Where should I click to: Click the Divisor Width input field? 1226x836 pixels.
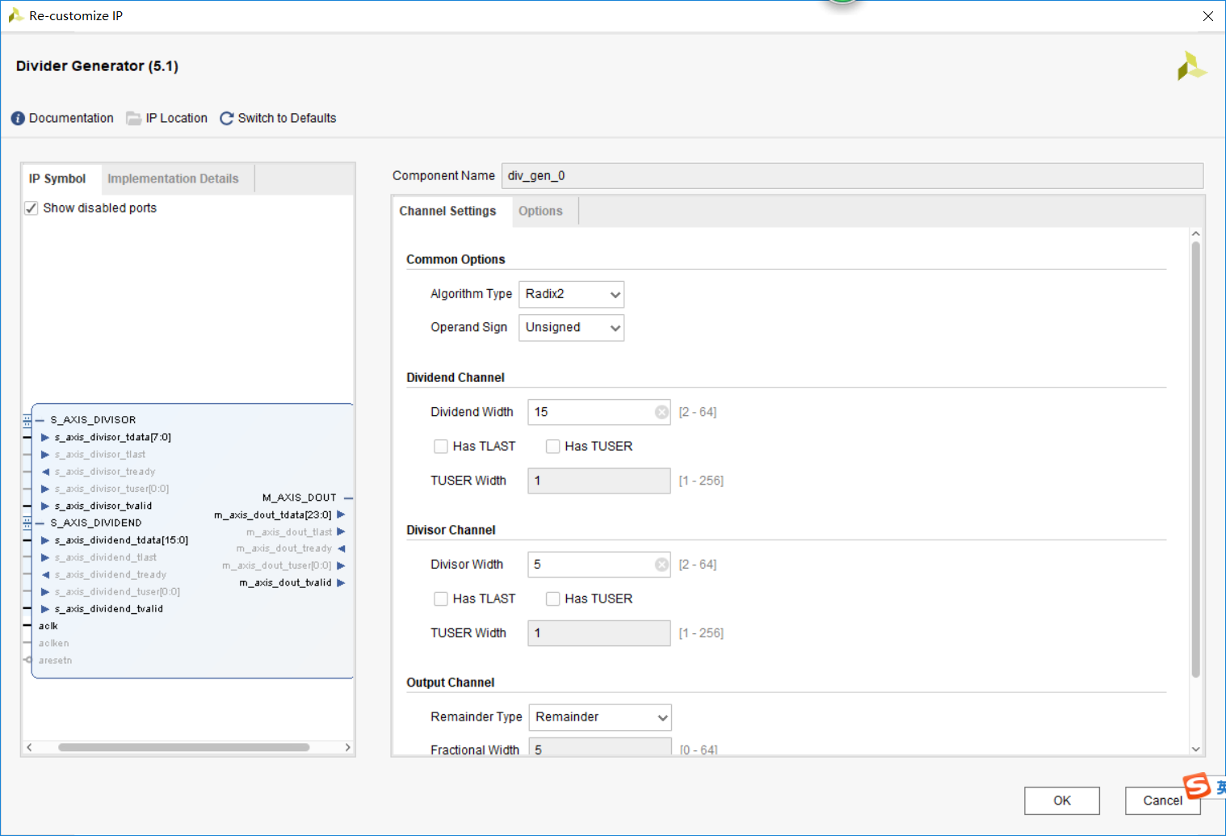(599, 565)
